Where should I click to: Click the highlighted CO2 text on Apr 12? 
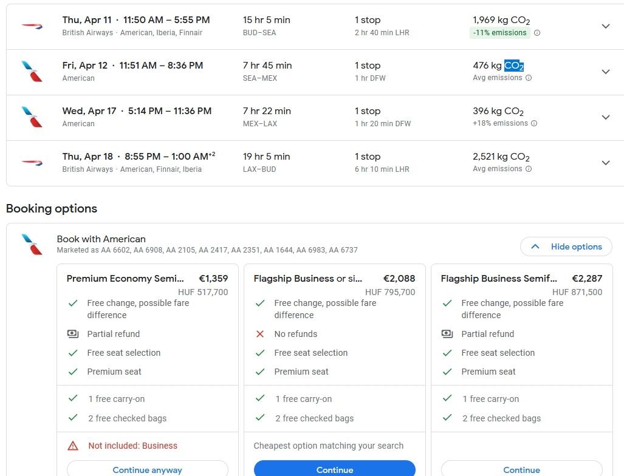[x=514, y=66]
